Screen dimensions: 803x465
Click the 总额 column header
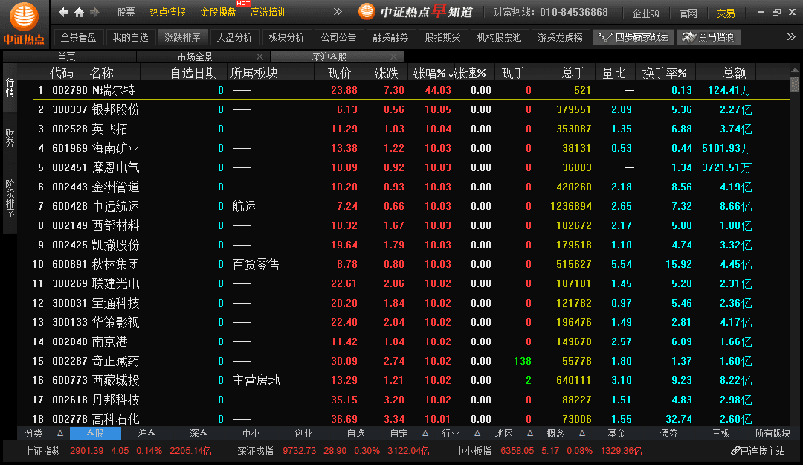(x=735, y=74)
